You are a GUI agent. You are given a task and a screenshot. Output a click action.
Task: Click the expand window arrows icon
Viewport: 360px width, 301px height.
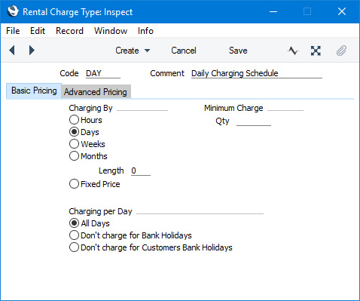click(x=316, y=51)
